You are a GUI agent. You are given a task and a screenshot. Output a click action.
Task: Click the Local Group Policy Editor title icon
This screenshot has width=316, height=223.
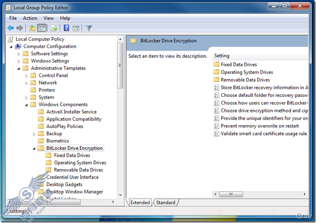pos(8,8)
